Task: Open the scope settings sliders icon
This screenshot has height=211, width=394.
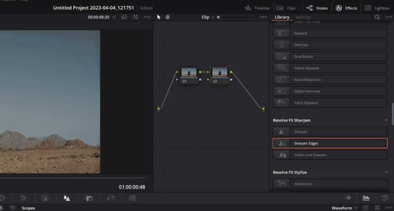Action: pos(365,208)
